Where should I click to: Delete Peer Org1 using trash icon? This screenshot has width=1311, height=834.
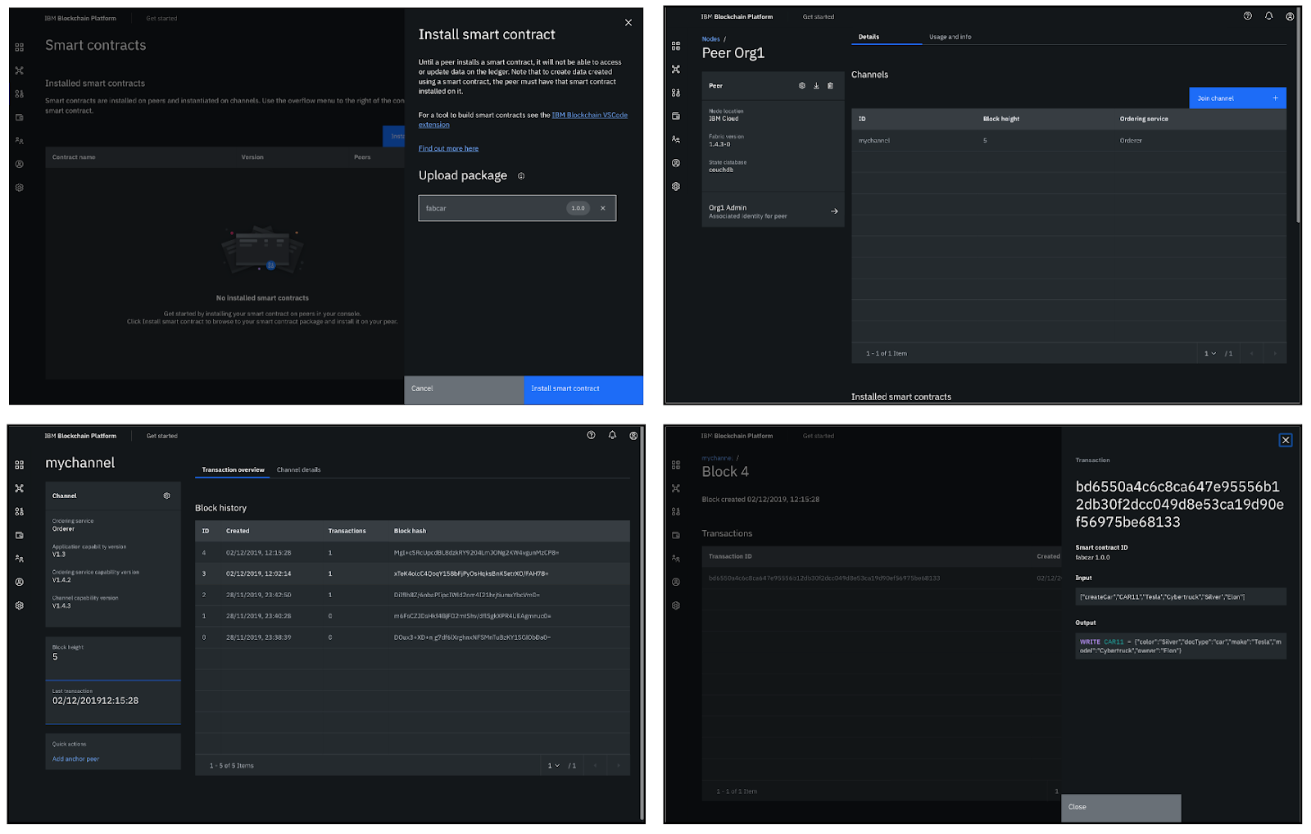830,85
